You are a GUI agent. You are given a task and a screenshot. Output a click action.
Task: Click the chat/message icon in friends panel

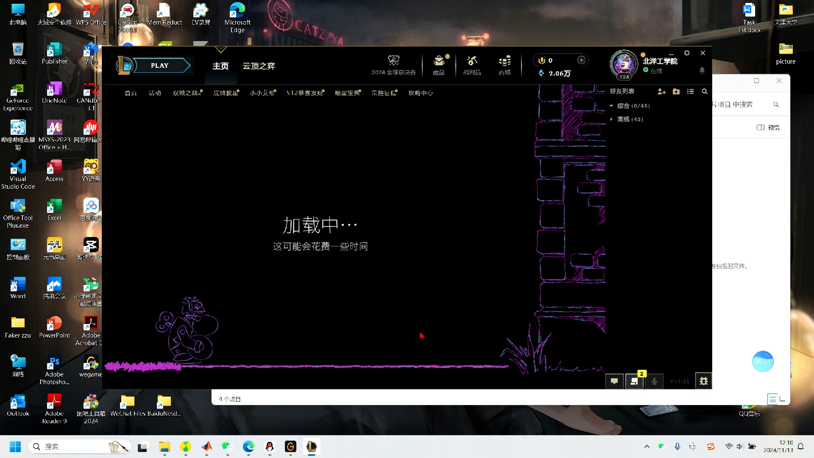coord(614,381)
